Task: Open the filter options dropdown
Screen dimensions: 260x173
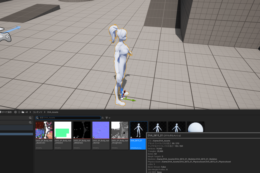Action: tap(108, 118)
